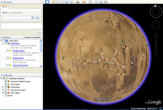
Task: Click the Helyek list scroll-down arrow
Action: pos(41,66)
